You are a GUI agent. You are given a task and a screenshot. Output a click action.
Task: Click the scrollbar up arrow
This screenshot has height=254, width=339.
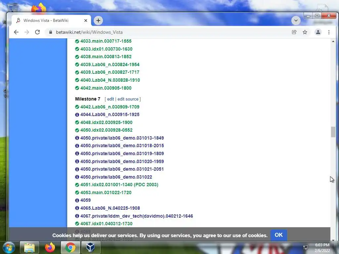click(333, 41)
